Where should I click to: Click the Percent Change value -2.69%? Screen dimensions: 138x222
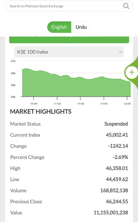click(120, 157)
